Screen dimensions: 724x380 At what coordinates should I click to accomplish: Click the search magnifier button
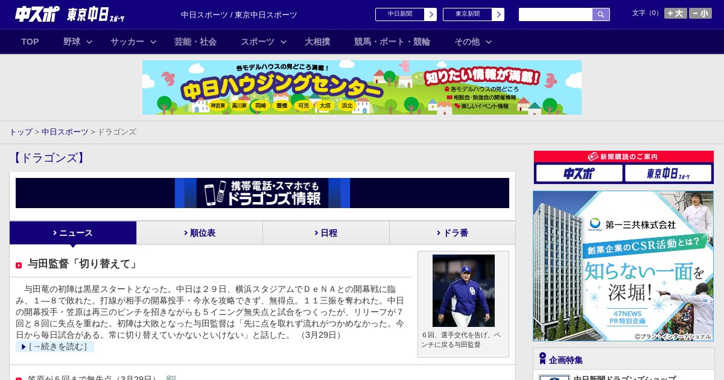(x=601, y=14)
